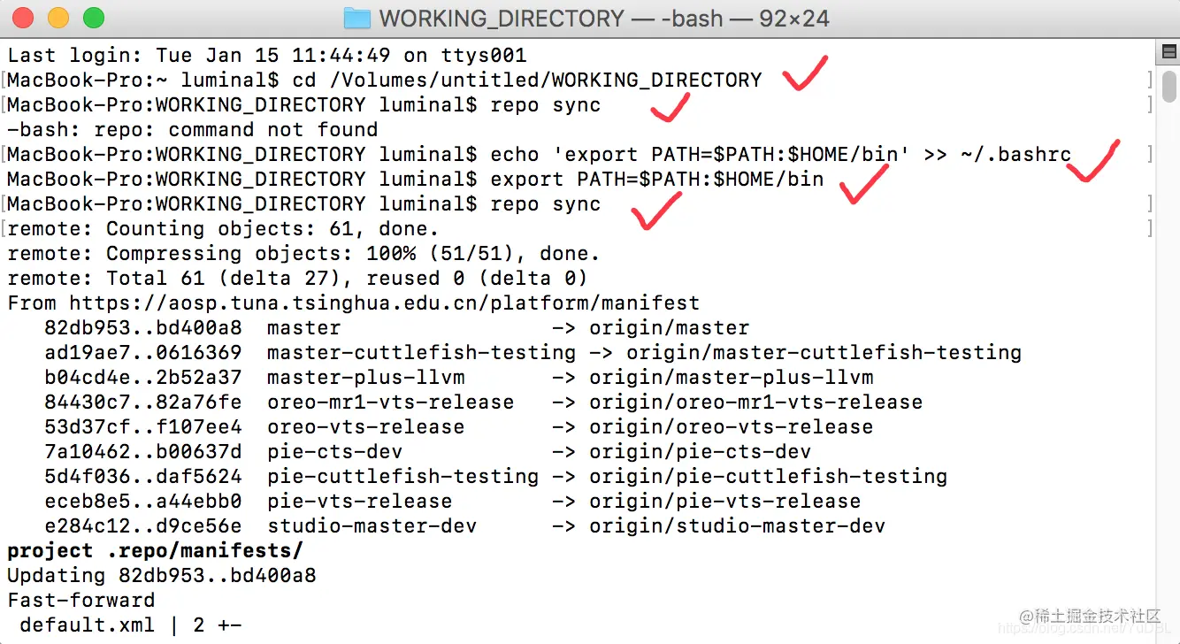Viewport: 1180px width, 644px height.
Task: Click the "oreo-mr1-vts-release" branch row
Action: 484,402
